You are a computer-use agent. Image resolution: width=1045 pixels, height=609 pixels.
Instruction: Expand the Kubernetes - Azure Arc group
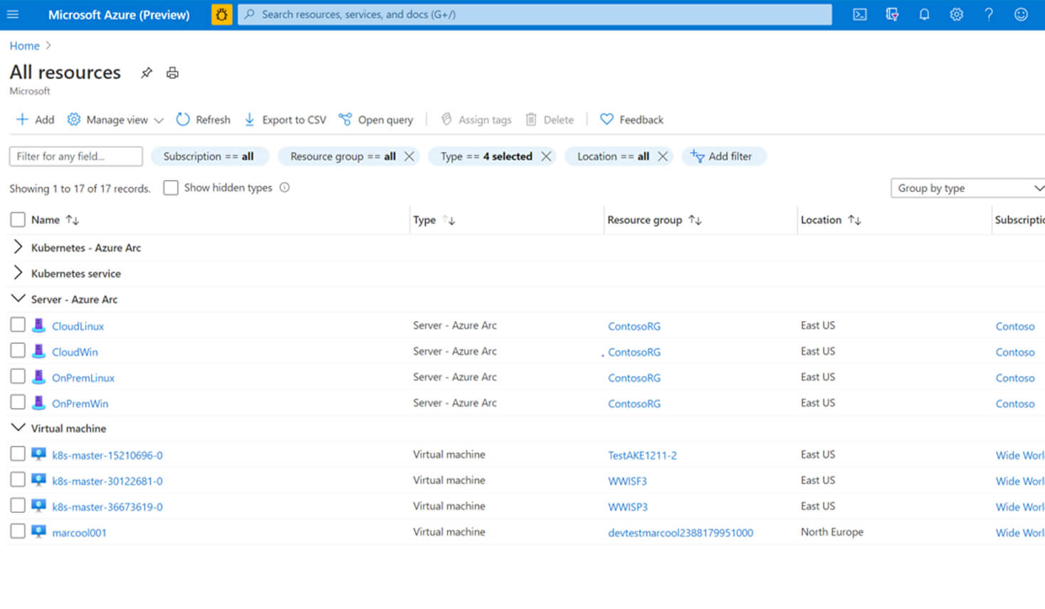tap(19, 248)
